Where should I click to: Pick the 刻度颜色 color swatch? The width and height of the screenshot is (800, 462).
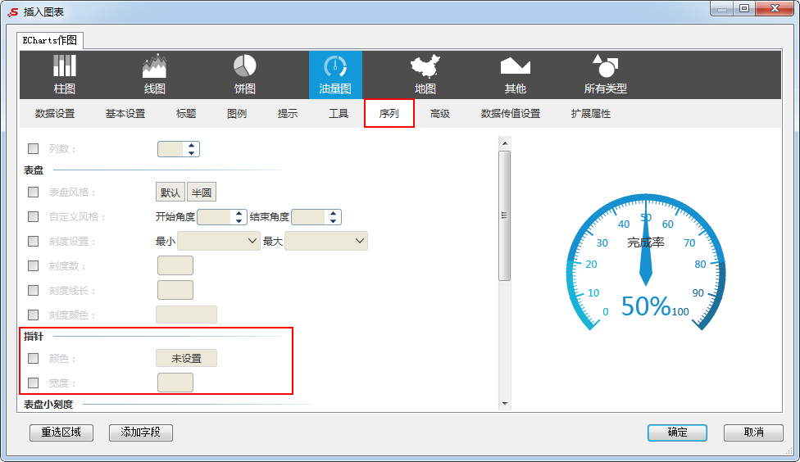[186, 315]
